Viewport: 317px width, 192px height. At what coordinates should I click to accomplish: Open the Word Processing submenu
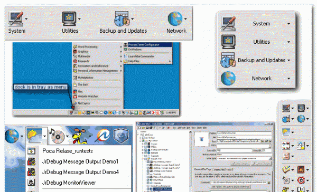click(98, 46)
